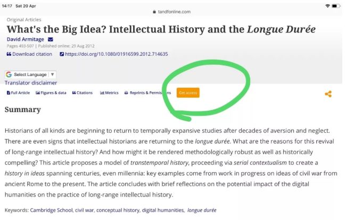Open the Citations tab

click(x=83, y=93)
